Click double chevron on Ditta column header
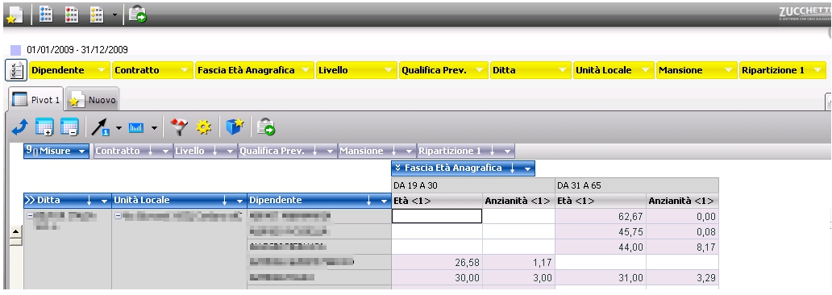 [x=30, y=201]
